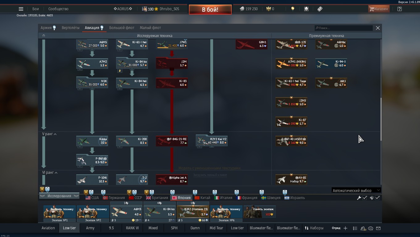This screenshot has width=420, height=237.
Task: Click the Нанять экипаж crew slot
Action: [260, 212]
